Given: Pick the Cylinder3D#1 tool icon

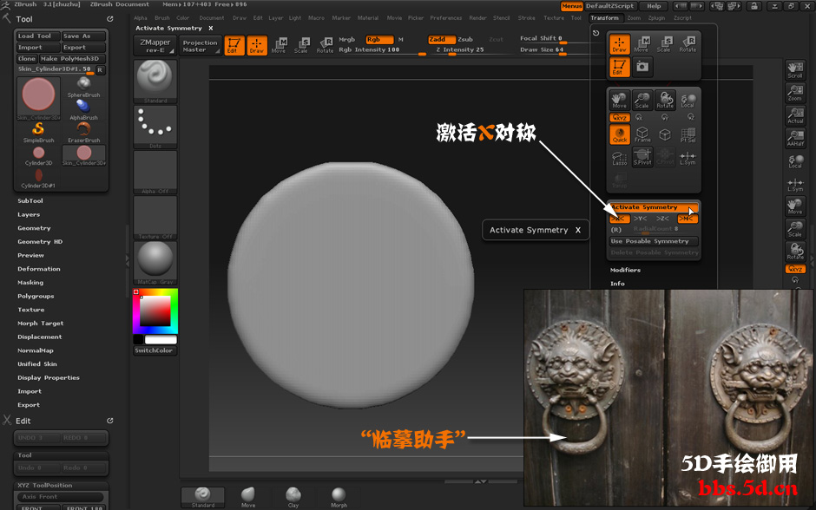Looking at the screenshot, I should point(38,179).
